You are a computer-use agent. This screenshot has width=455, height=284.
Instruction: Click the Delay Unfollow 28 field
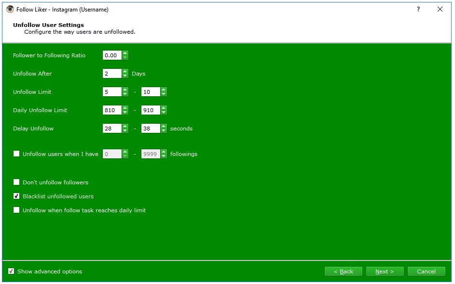coord(112,128)
